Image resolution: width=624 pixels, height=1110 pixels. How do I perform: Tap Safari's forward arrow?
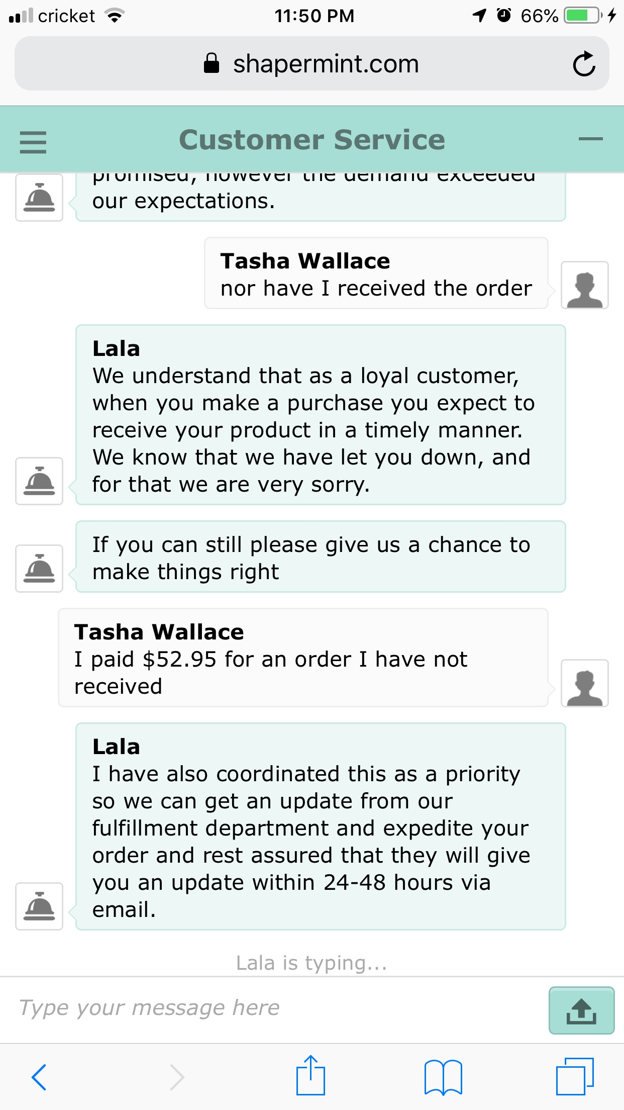pyautogui.click(x=176, y=1077)
